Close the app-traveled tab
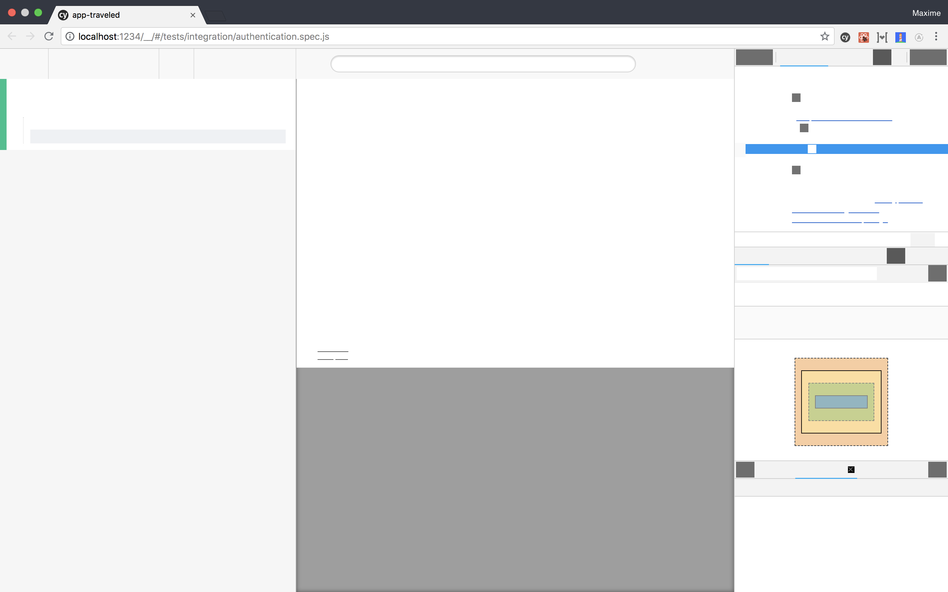The height and width of the screenshot is (592, 948). [x=193, y=15]
